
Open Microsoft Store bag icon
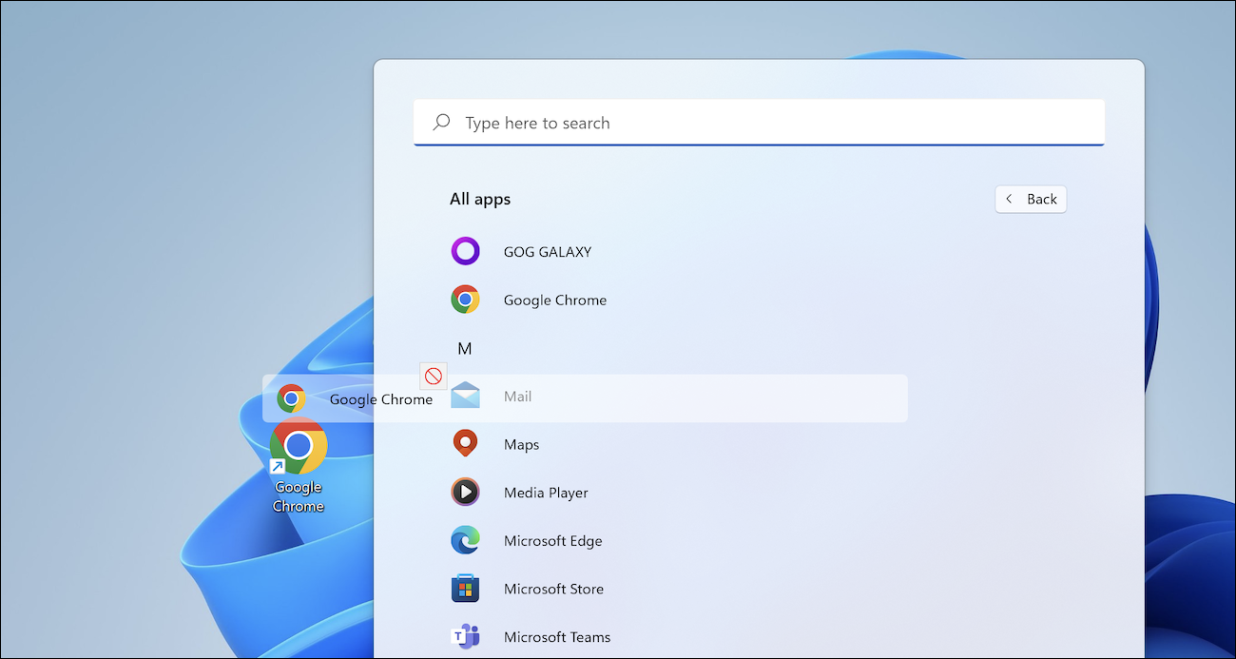click(465, 589)
